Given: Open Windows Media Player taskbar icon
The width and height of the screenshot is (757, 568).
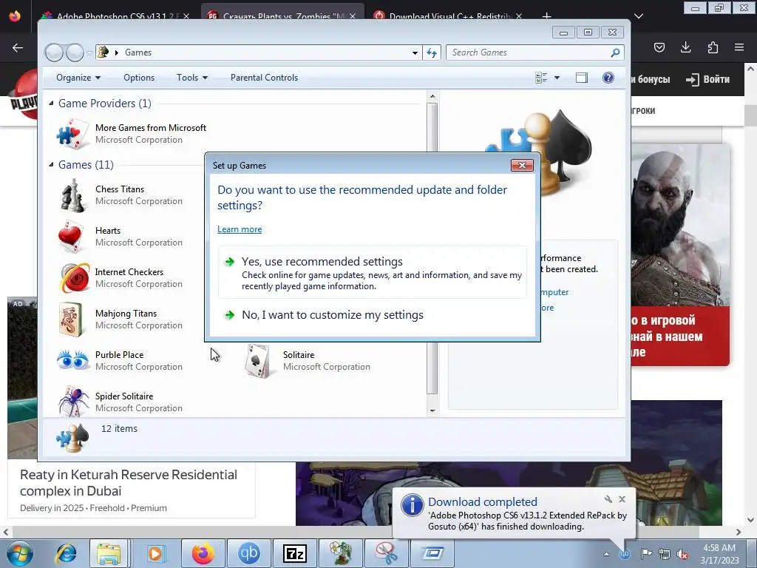Looking at the screenshot, I should point(155,553).
